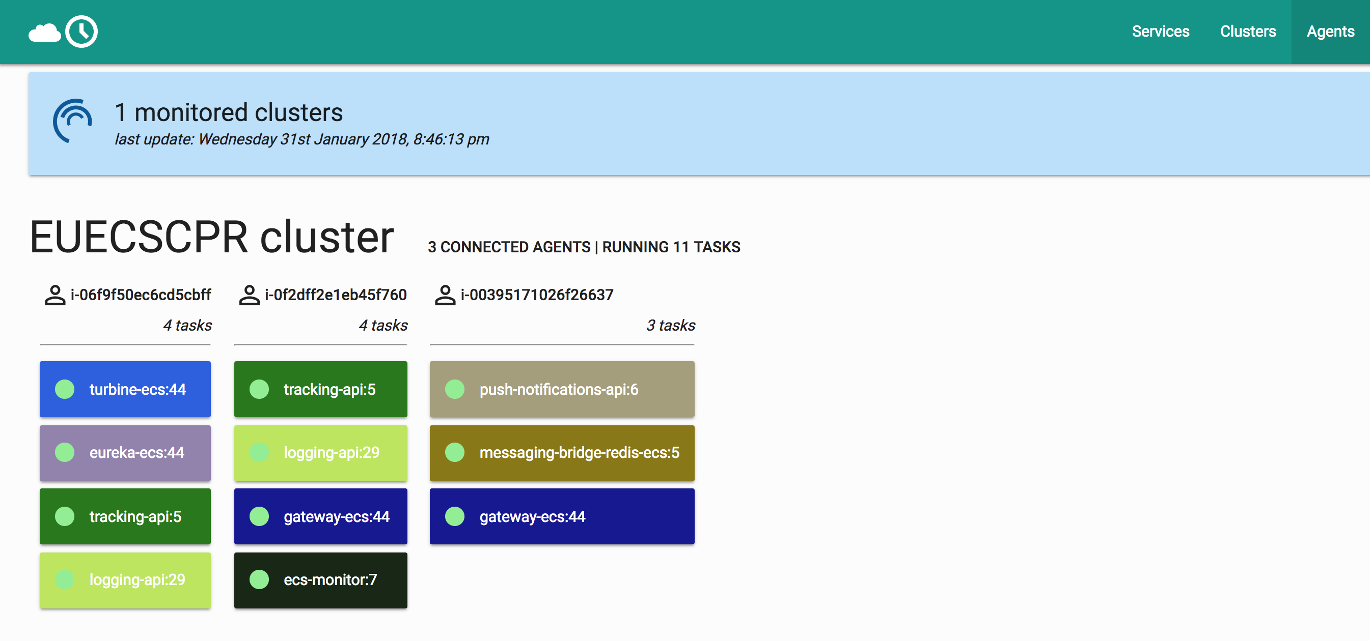Click status dot on push-notifications-api:6
Viewport: 1370px width, 641px height.
[x=455, y=389]
